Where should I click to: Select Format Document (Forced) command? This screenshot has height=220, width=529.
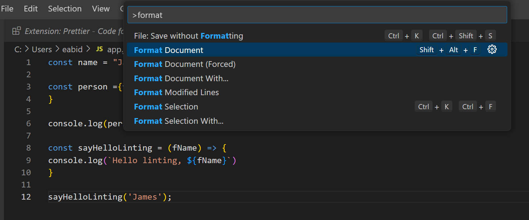coord(185,64)
